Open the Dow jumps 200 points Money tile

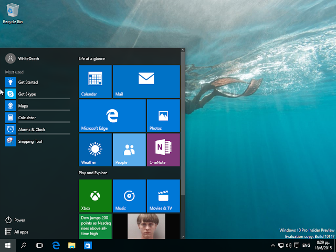pyautogui.click(x=95, y=226)
